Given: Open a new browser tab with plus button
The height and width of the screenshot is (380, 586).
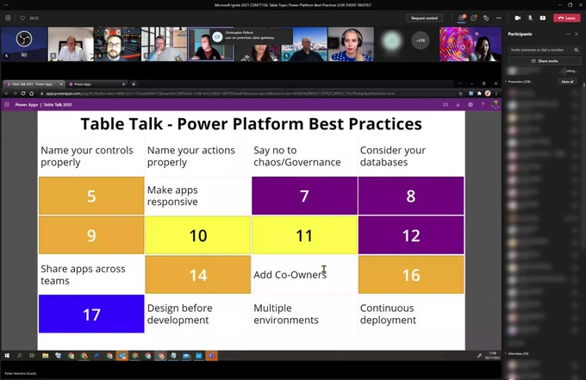Looking at the screenshot, I should point(134,84).
